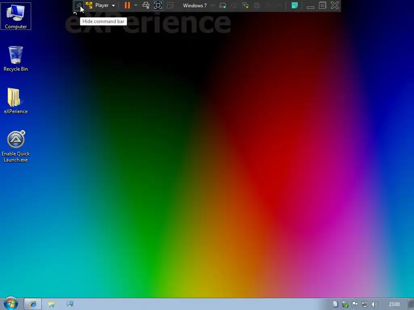Click the pin icon to hide command bar
Viewport: 414px width, 310px height.
point(78,5)
